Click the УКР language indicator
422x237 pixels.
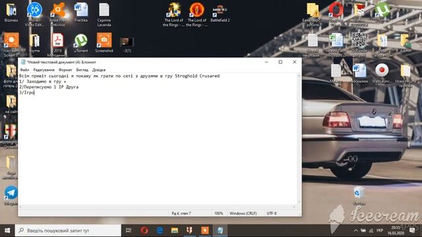(380, 230)
